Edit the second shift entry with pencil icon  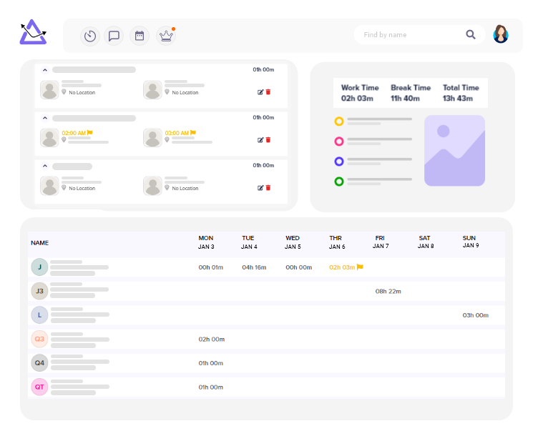260,140
